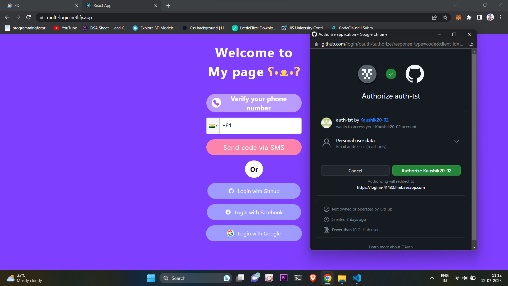This screenshot has height=286, width=508.
Task: Open the browser side panel icon
Action: 479,17
